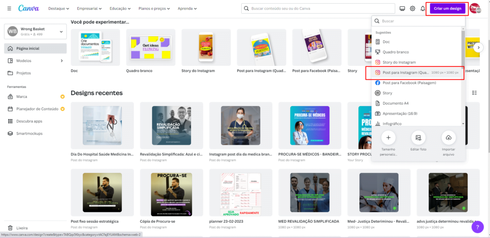Go to Projetos in sidebar
The image size is (490, 238).
tap(35, 73)
